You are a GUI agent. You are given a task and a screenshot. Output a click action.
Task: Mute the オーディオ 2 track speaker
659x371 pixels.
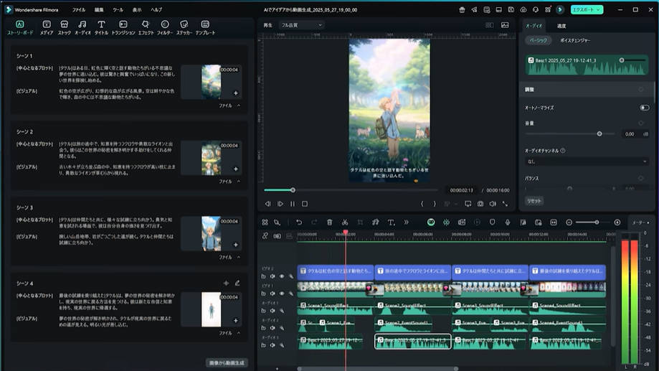[272, 328]
